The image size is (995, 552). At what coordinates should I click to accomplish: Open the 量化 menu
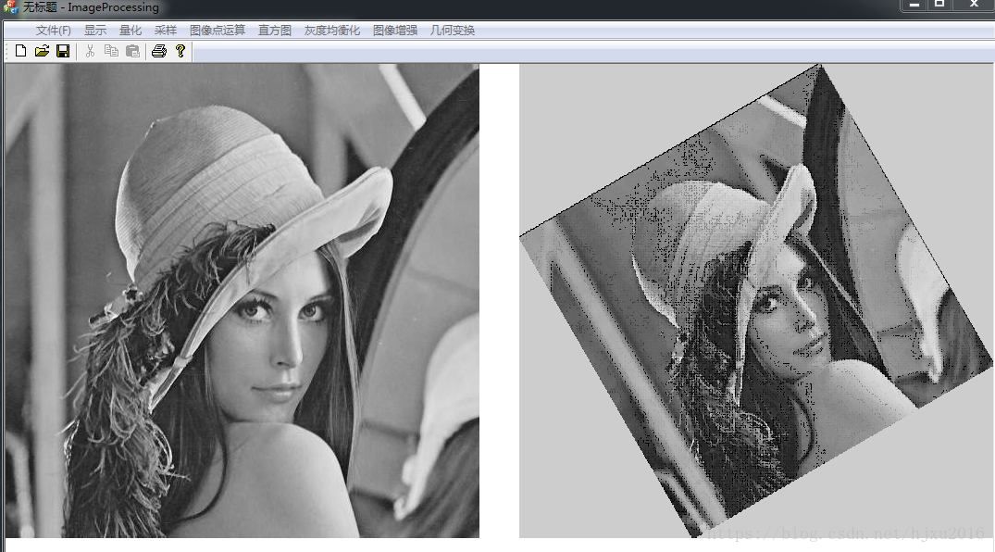[131, 31]
